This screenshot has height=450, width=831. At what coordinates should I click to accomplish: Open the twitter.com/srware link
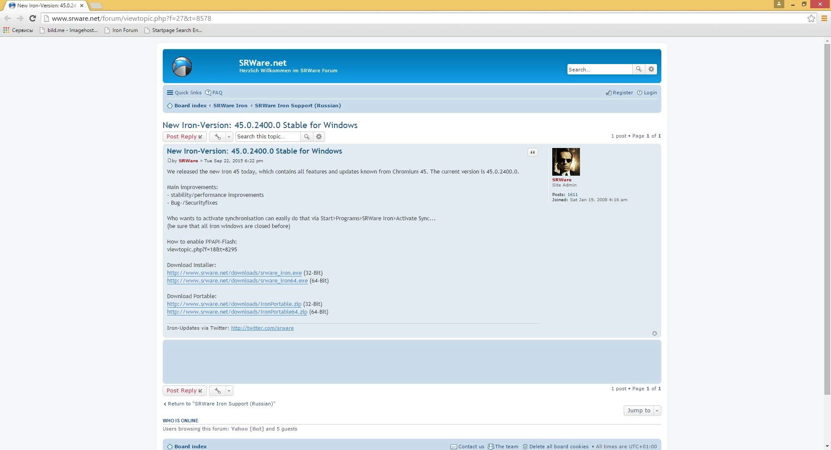(x=262, y=328)
